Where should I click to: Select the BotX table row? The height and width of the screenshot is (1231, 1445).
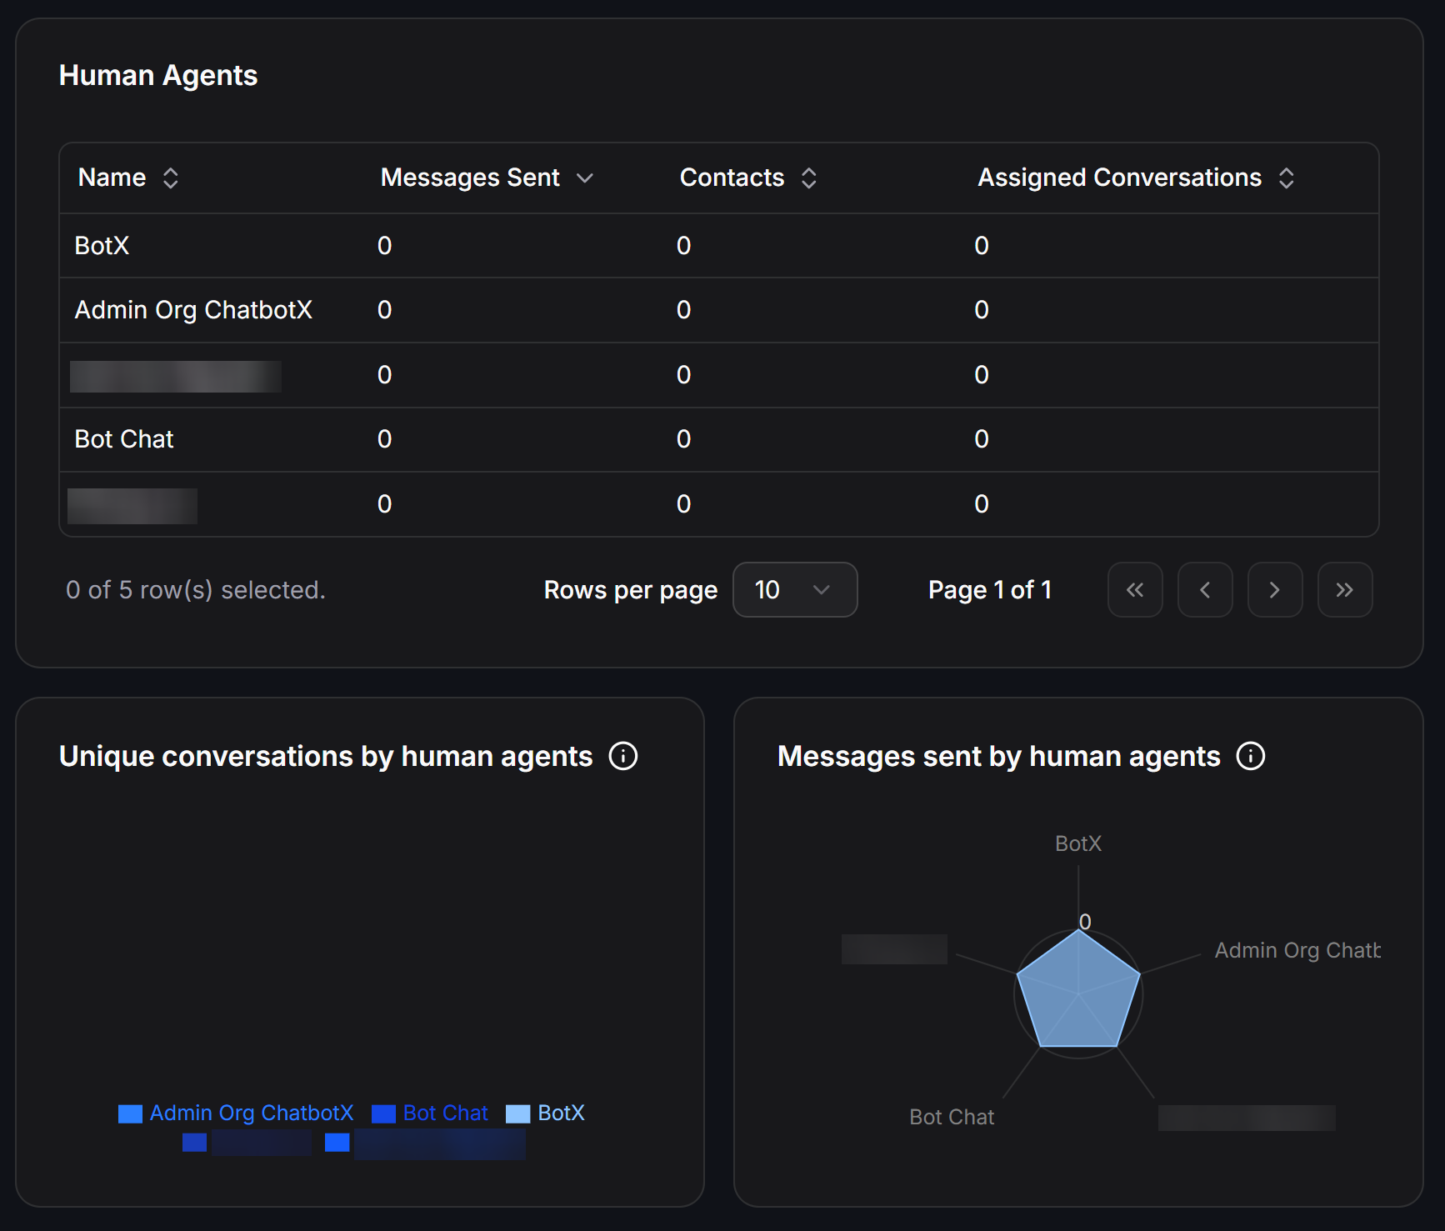[x=719, y=246]
